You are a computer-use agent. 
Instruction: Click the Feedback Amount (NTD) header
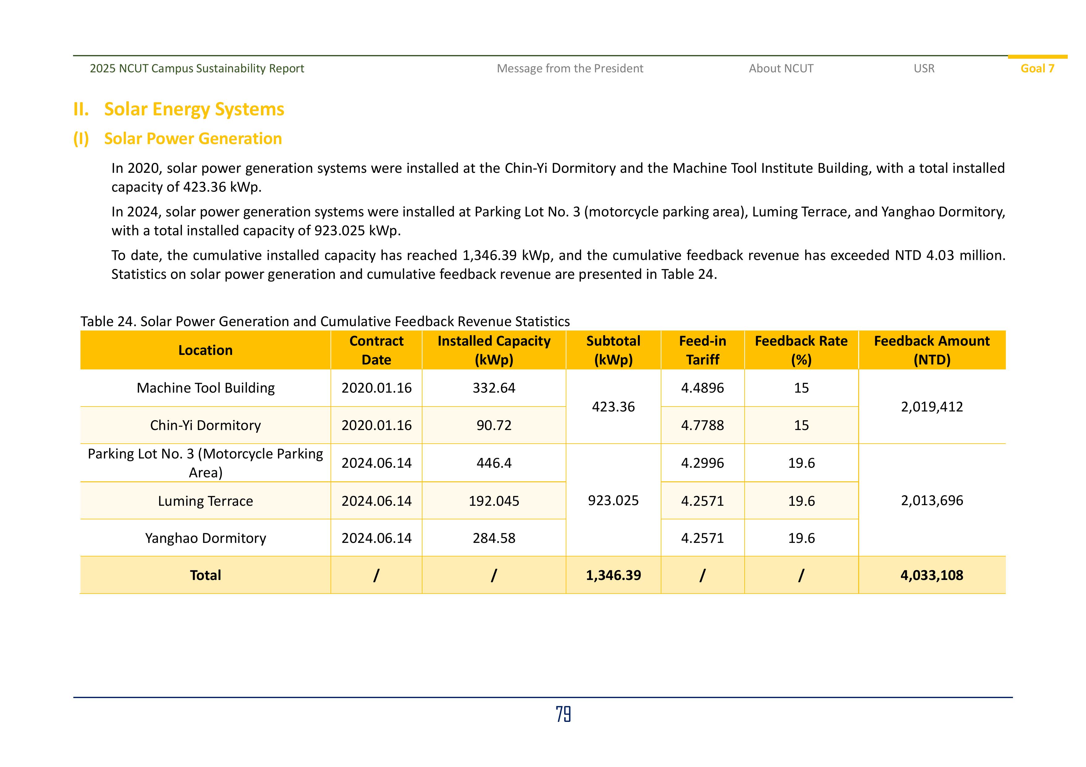point(931,350)
